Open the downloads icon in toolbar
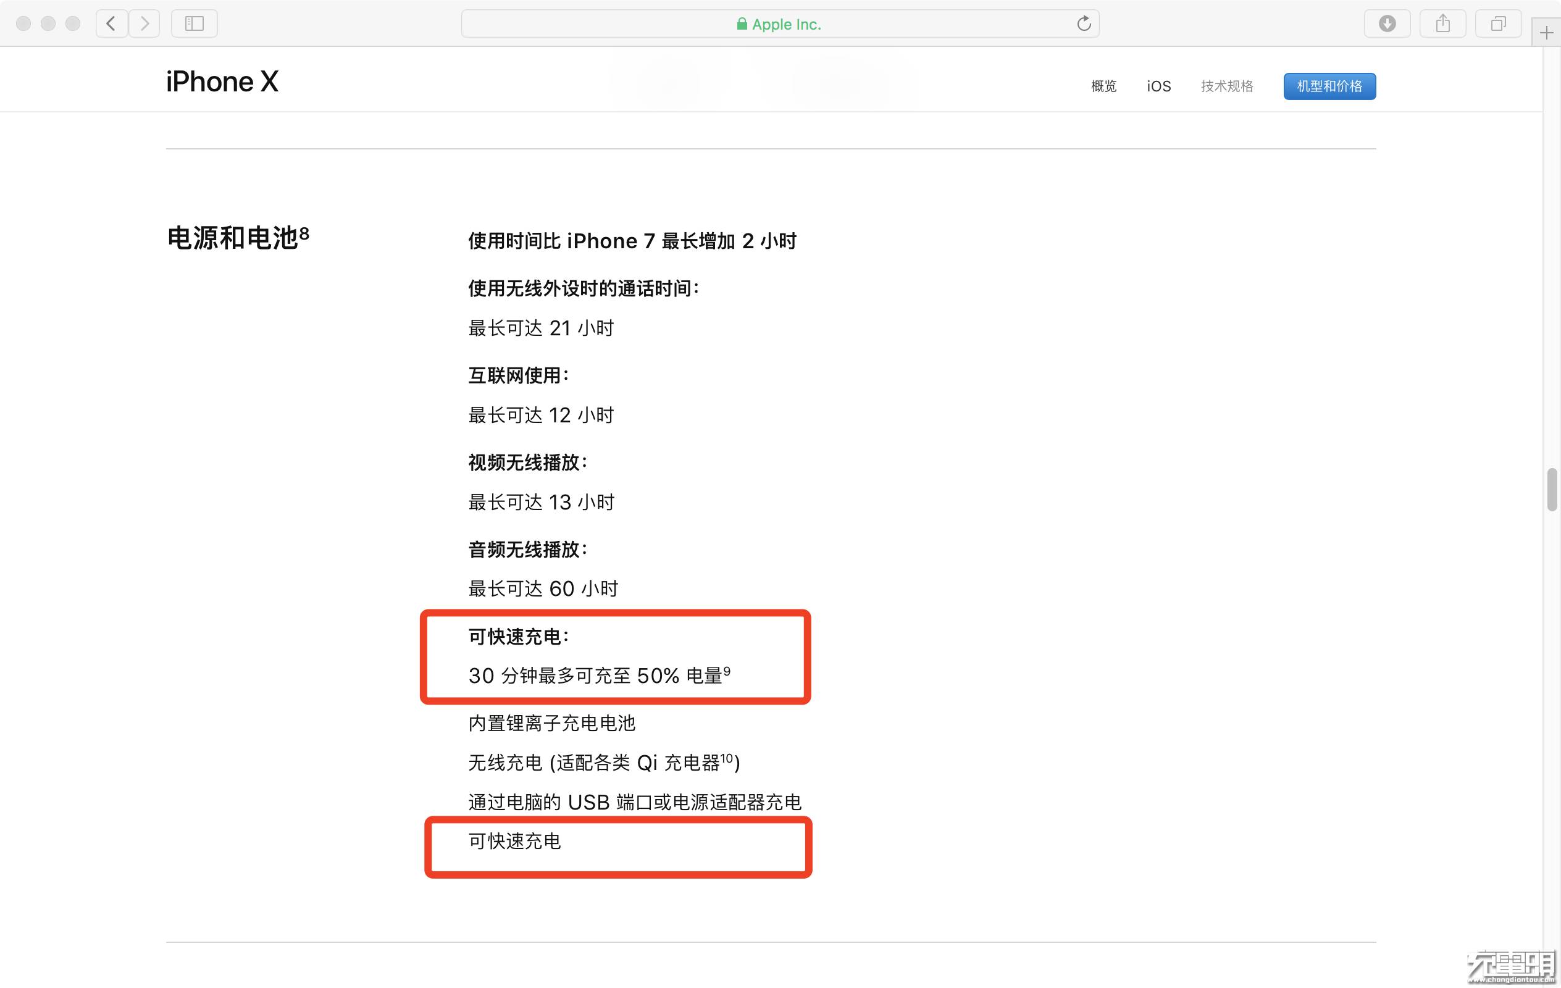1561x988 pixels. point(1387,24)
